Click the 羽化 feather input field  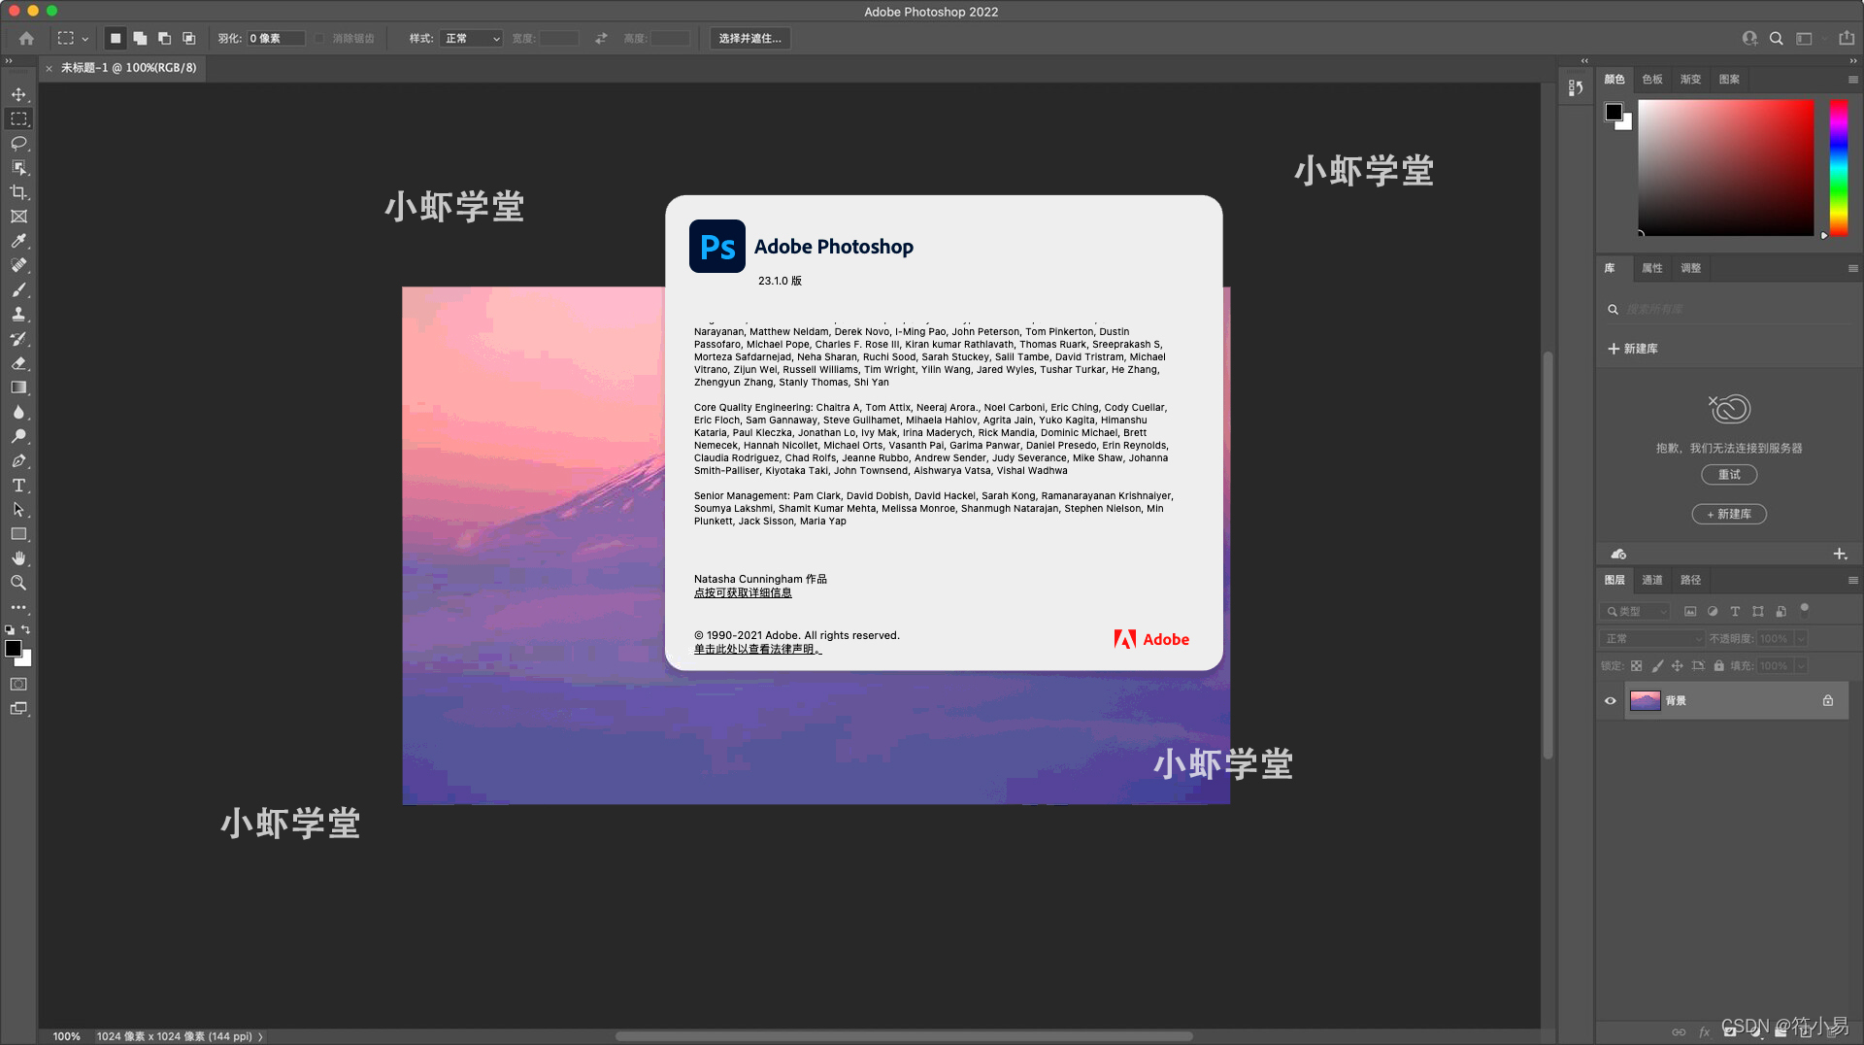tap(276, 38)
